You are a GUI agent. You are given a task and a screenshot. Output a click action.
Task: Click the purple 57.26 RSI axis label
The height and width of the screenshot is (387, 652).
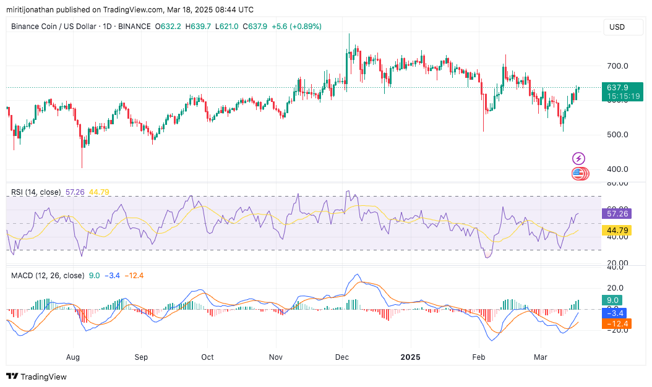[x=617, y=214]
